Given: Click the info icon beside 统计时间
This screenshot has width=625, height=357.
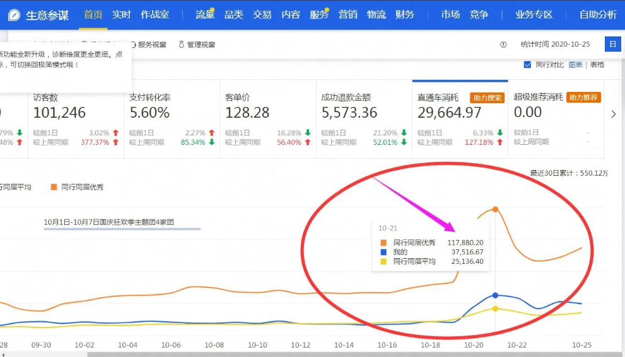Looking at the screenshot, I should pos(503,45).
